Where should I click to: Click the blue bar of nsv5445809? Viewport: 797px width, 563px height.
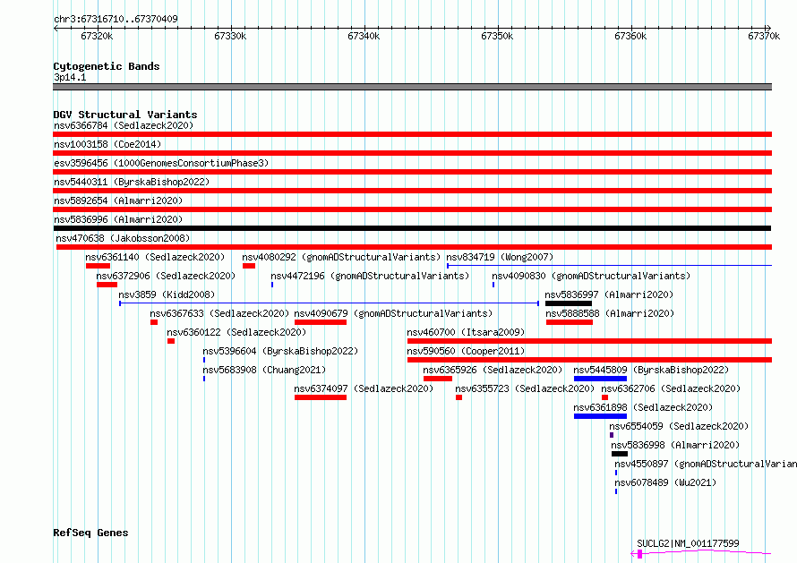[600, 379]
